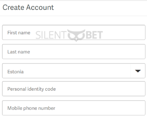Open the country dropdown showing Estonia
This screenshot has width=147, height=122.
point(74,71)
